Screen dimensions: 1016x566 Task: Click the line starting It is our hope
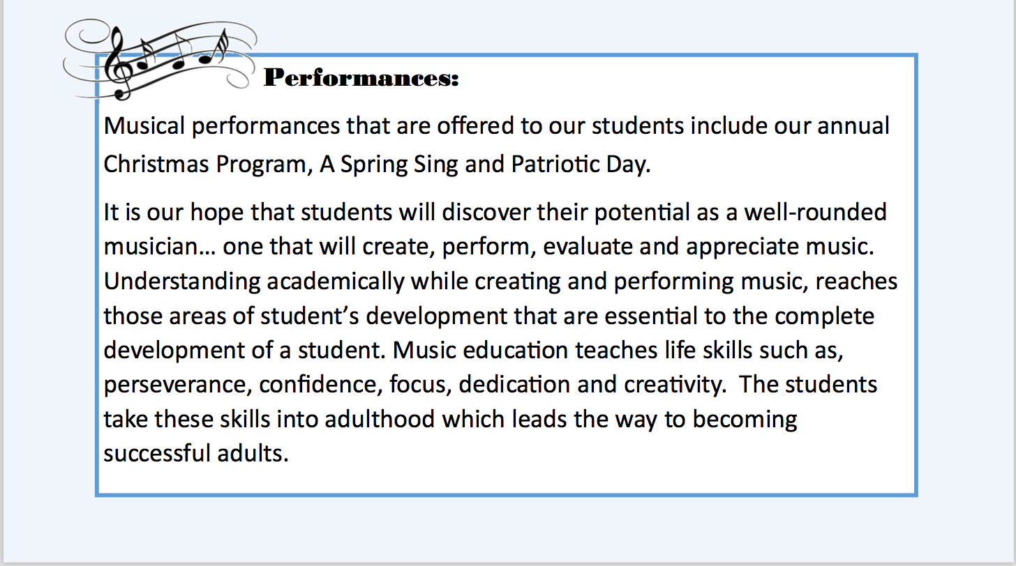495,212
